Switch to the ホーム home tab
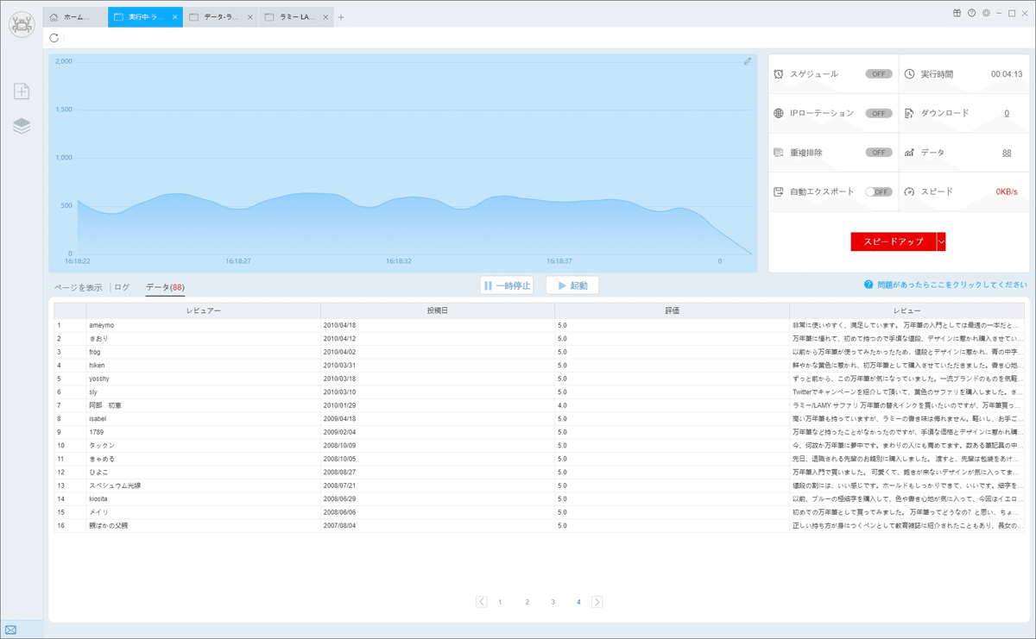Viewport: 1036px width, 639px height. coord(76,17)
